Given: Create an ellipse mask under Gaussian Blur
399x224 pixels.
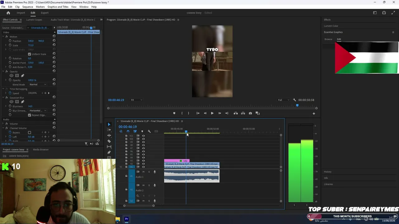Looking at the screenshot, I should [12, 102].
